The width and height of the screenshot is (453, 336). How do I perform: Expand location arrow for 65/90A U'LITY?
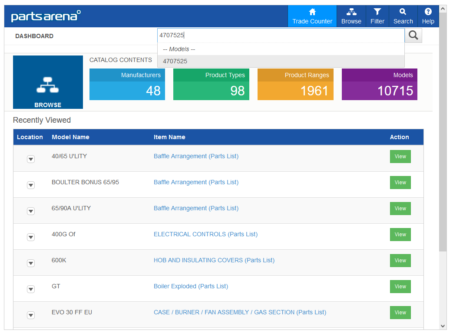(x=31, y=211)
